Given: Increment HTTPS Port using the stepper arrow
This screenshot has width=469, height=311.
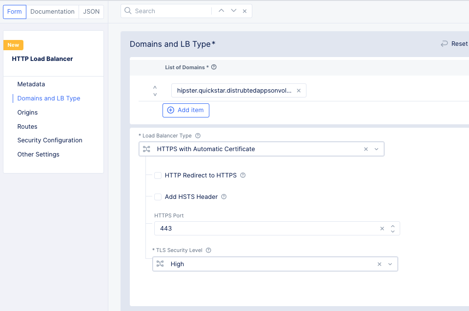Looking at the screenshot, I should point(393,225).
